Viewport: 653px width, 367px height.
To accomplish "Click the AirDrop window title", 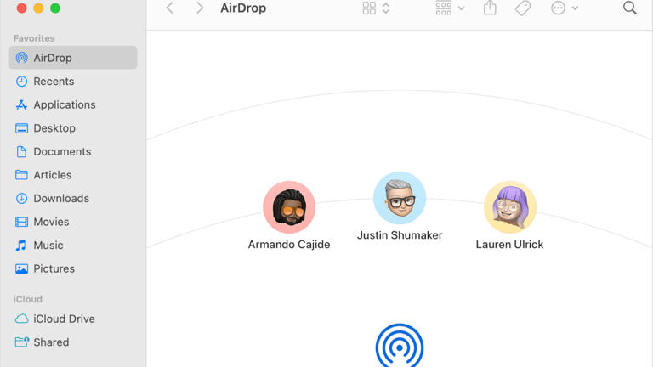I will pos(243,8).
